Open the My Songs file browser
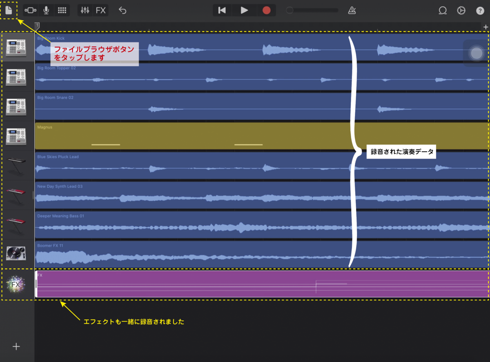Viewport: 490px width, 362px height. [x=9, y=10]
